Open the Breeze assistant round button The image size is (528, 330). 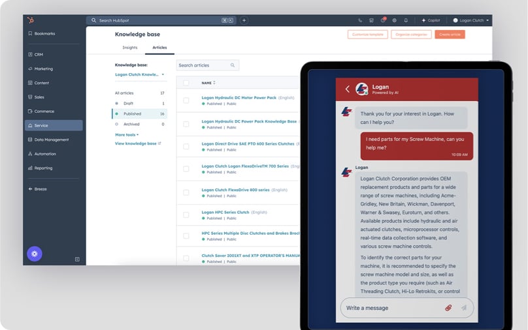coord(35,253)
